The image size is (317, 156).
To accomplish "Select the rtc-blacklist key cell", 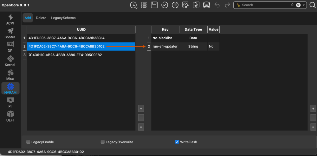I will pos(165,38).
